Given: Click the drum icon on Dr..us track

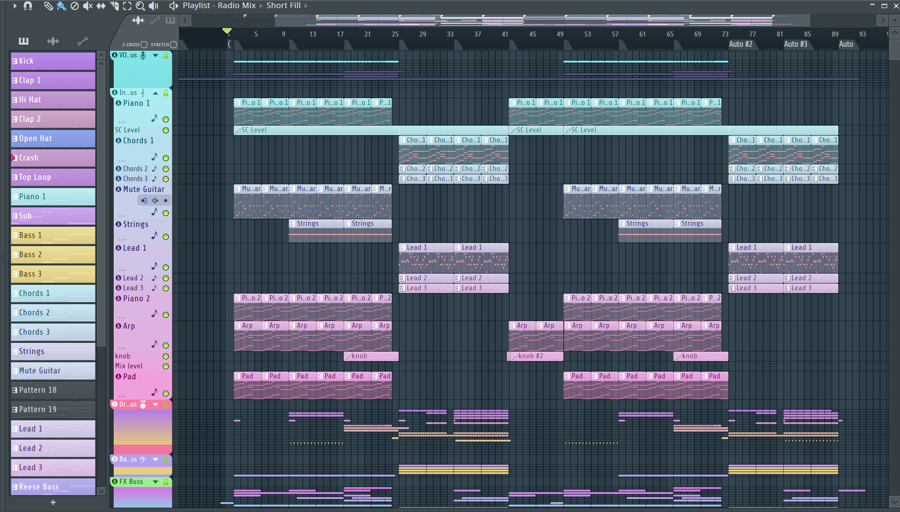Looking at the screenshot, I should pyautogui.click(x=143, y=404).
